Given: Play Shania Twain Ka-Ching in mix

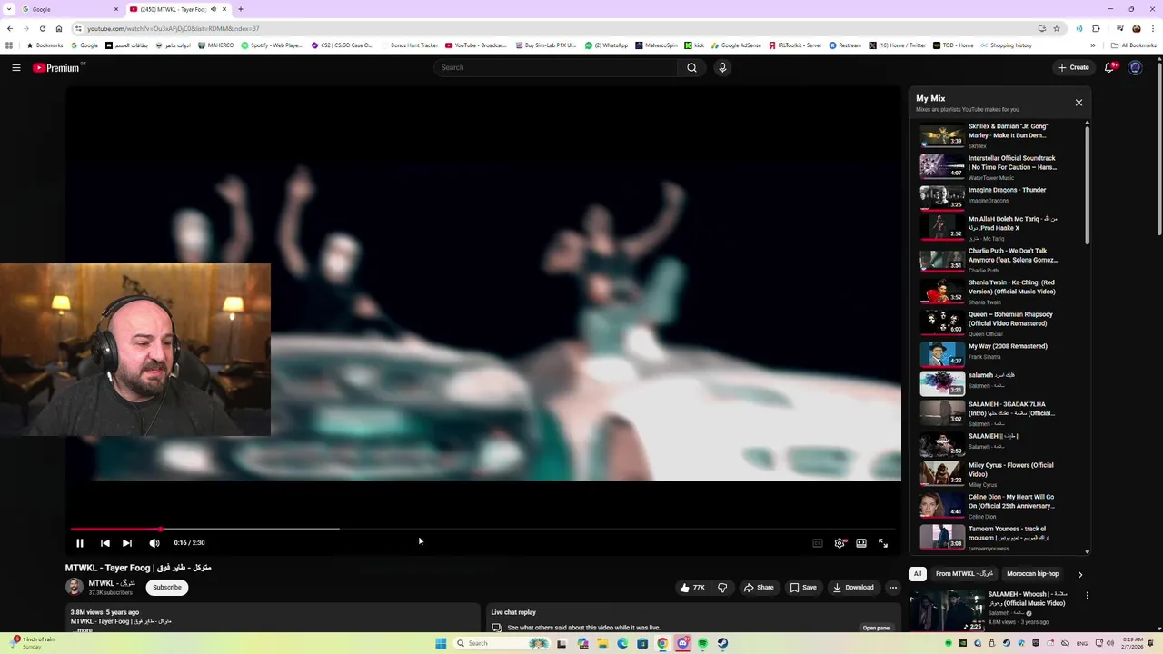Looking at the screenshot, I should click(x=999, y=292).
